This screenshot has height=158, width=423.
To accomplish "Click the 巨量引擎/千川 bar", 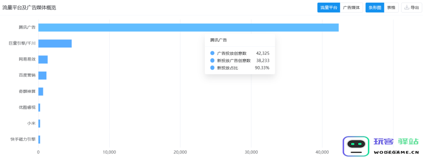I will coord(55,43).
